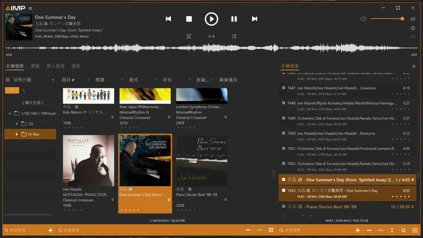Start playback with the circular play button
Image resolution: width=423 pixels, height=238 pixels.
point(211,19)
